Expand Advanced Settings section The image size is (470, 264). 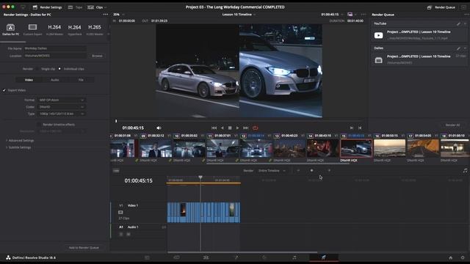20,140
